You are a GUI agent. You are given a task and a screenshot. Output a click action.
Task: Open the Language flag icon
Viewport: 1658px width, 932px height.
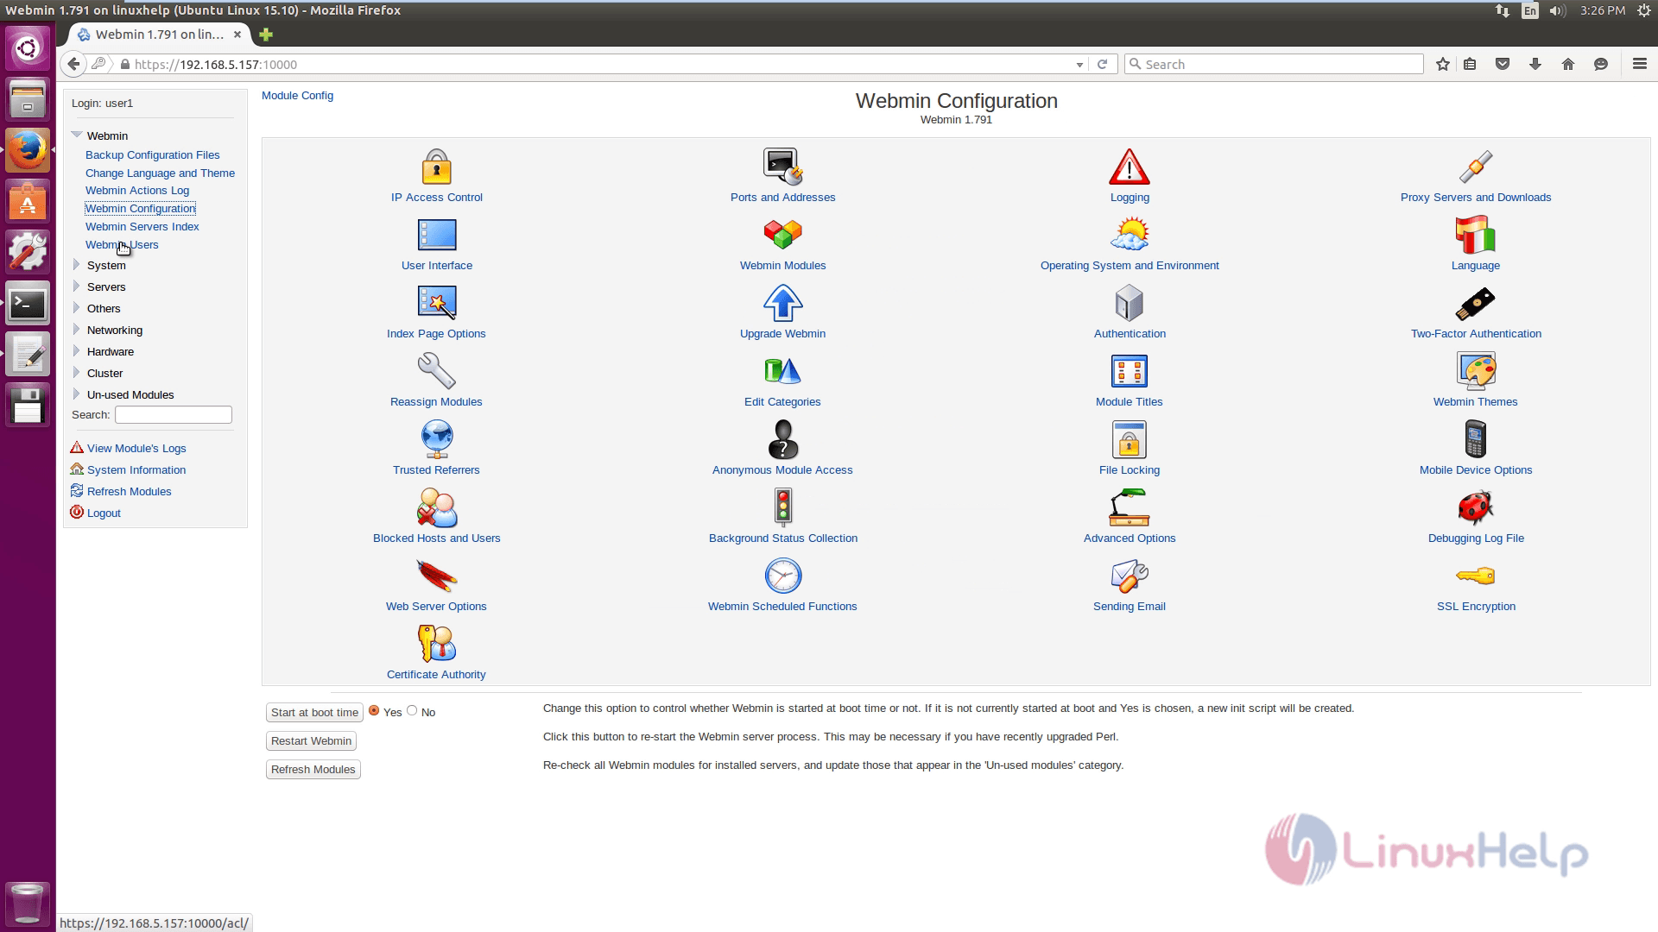[1475, 235]
